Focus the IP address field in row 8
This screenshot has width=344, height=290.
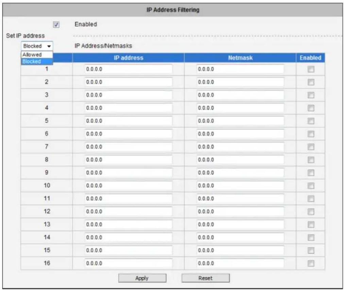(x=128, y=160)
